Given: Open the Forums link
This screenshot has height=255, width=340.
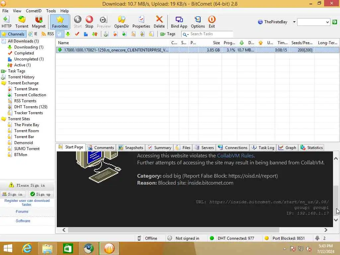Looking at the screenshot, I should click(x=22, y=212).
